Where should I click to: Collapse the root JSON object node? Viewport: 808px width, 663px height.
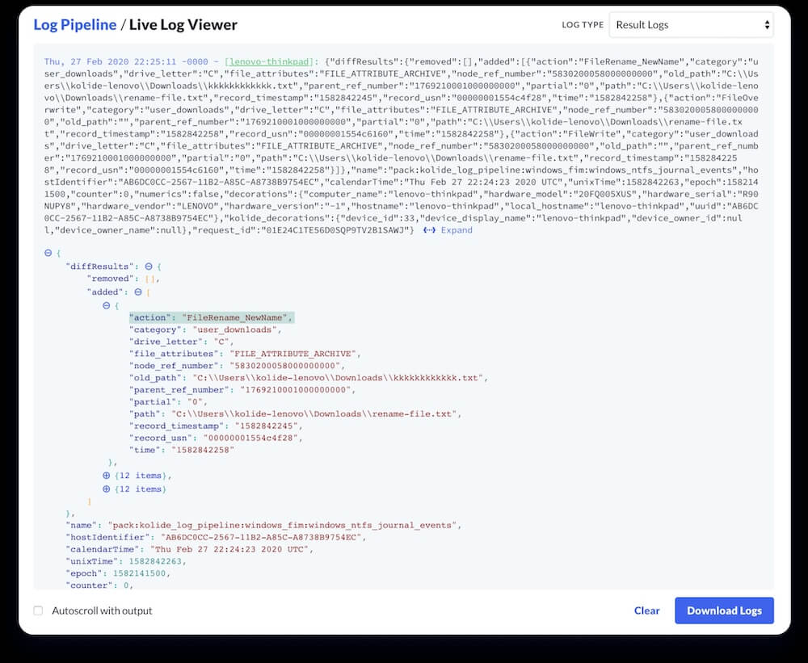coord(47,254)
